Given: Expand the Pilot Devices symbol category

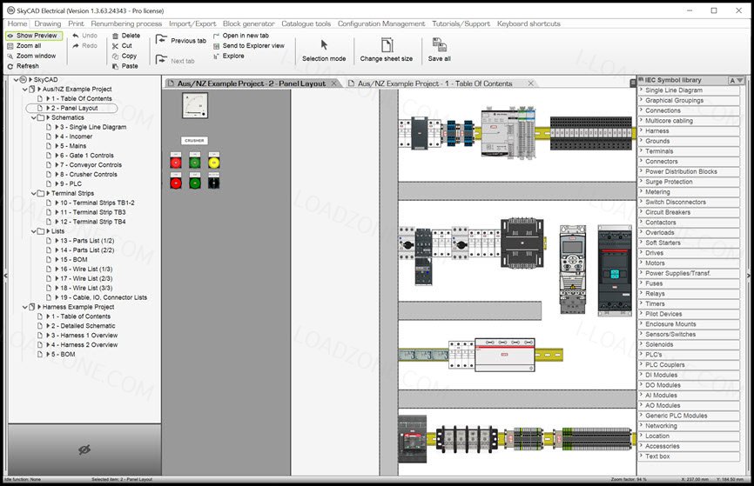Looking at the screenshot, I should click(x=689, y=314).
